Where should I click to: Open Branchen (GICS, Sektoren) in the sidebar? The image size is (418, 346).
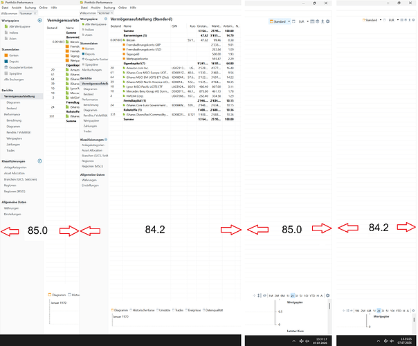[x=21, y=179]
